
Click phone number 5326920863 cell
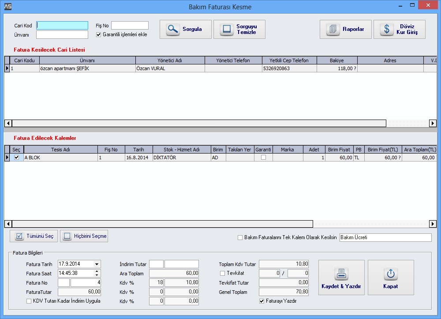click(289, 68)
